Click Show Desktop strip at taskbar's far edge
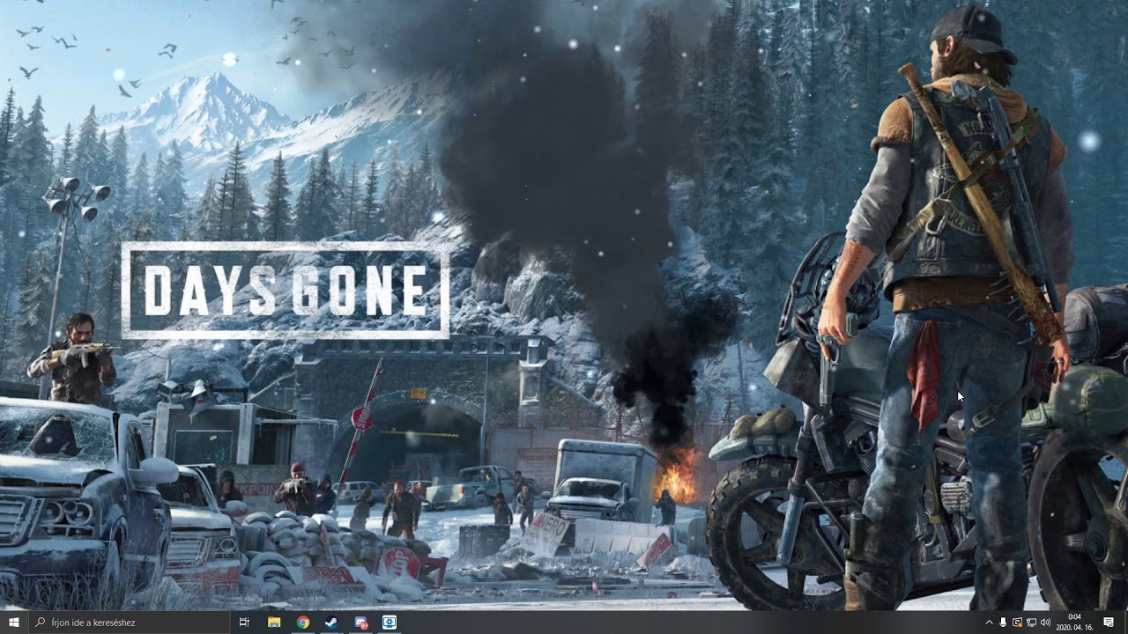 pos(1125,623)
